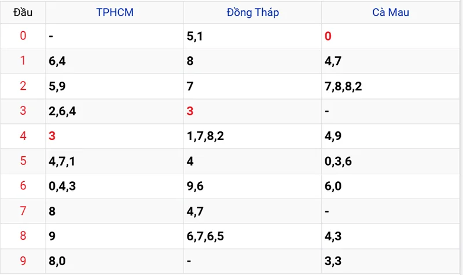The width and height of the screenshot is (463, 275).
Task: Click the TPHCM column header
Action: pyautogui.click(x=115, y=12)
